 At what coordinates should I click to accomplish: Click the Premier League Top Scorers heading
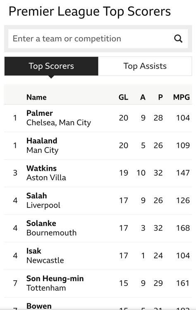(x=90, y=12)
